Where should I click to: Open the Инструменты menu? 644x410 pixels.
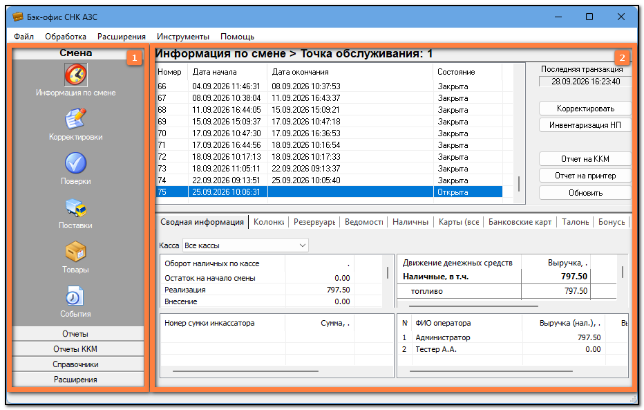pos(183,37)
